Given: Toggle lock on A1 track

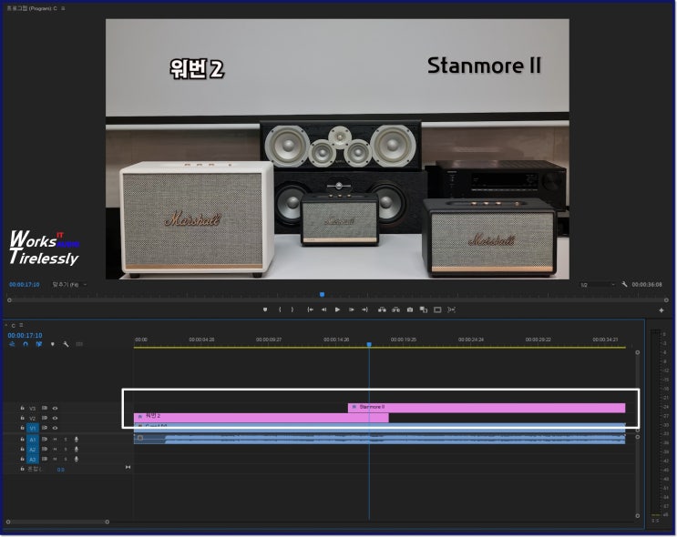Looking at the screenshot, I should click(22, 439).
